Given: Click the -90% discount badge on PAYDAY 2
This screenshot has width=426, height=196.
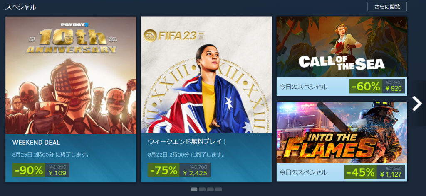Looking at the screenshot, I should click(x=29, y=170).
